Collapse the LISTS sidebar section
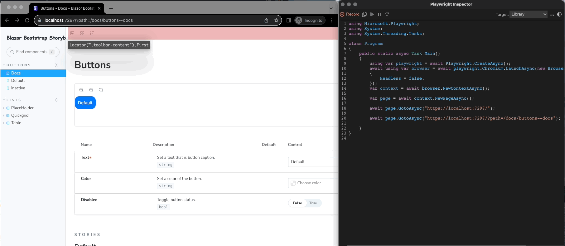This screenshot has width=565, height=246. click(x=12, y=100)
